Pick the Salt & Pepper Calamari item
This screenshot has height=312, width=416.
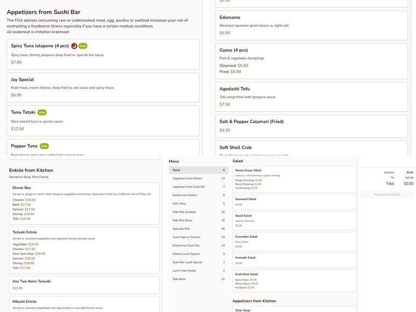click(311, 126)
